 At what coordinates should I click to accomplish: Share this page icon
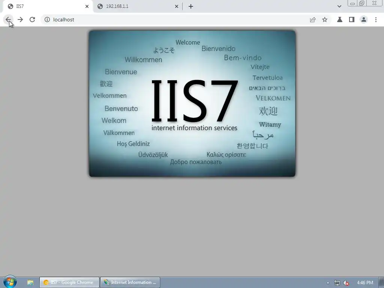point(313,19)
